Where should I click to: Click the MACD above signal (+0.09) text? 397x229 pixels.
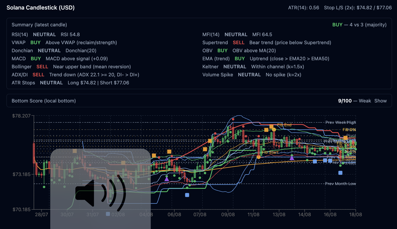(x=77, y=59)
